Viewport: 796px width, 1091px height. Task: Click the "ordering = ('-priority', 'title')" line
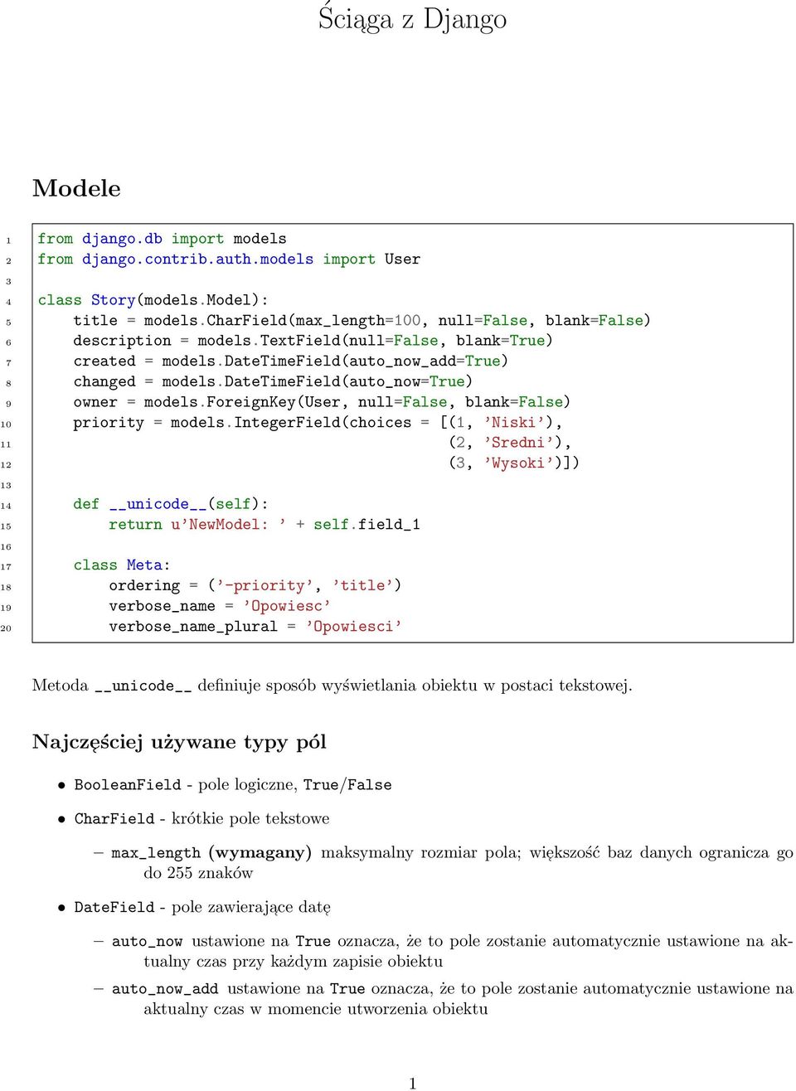pyautogui.click(x=255, y=586)
